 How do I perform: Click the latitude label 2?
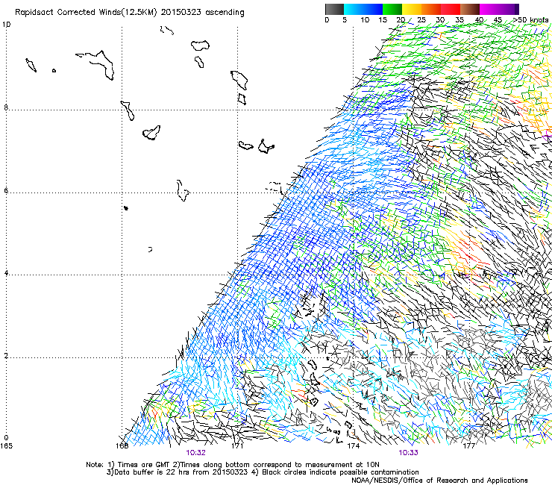(x=6, y=356)
